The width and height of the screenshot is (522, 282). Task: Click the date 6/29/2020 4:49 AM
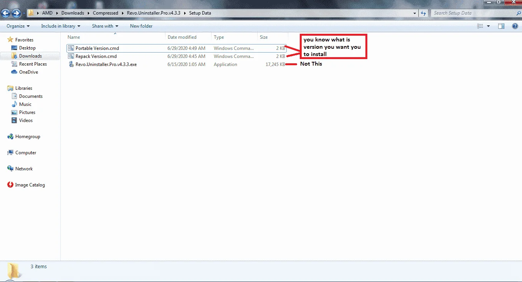tap(186, 48)
